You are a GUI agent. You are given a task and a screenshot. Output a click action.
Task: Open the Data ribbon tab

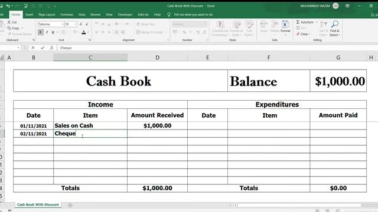82,15
